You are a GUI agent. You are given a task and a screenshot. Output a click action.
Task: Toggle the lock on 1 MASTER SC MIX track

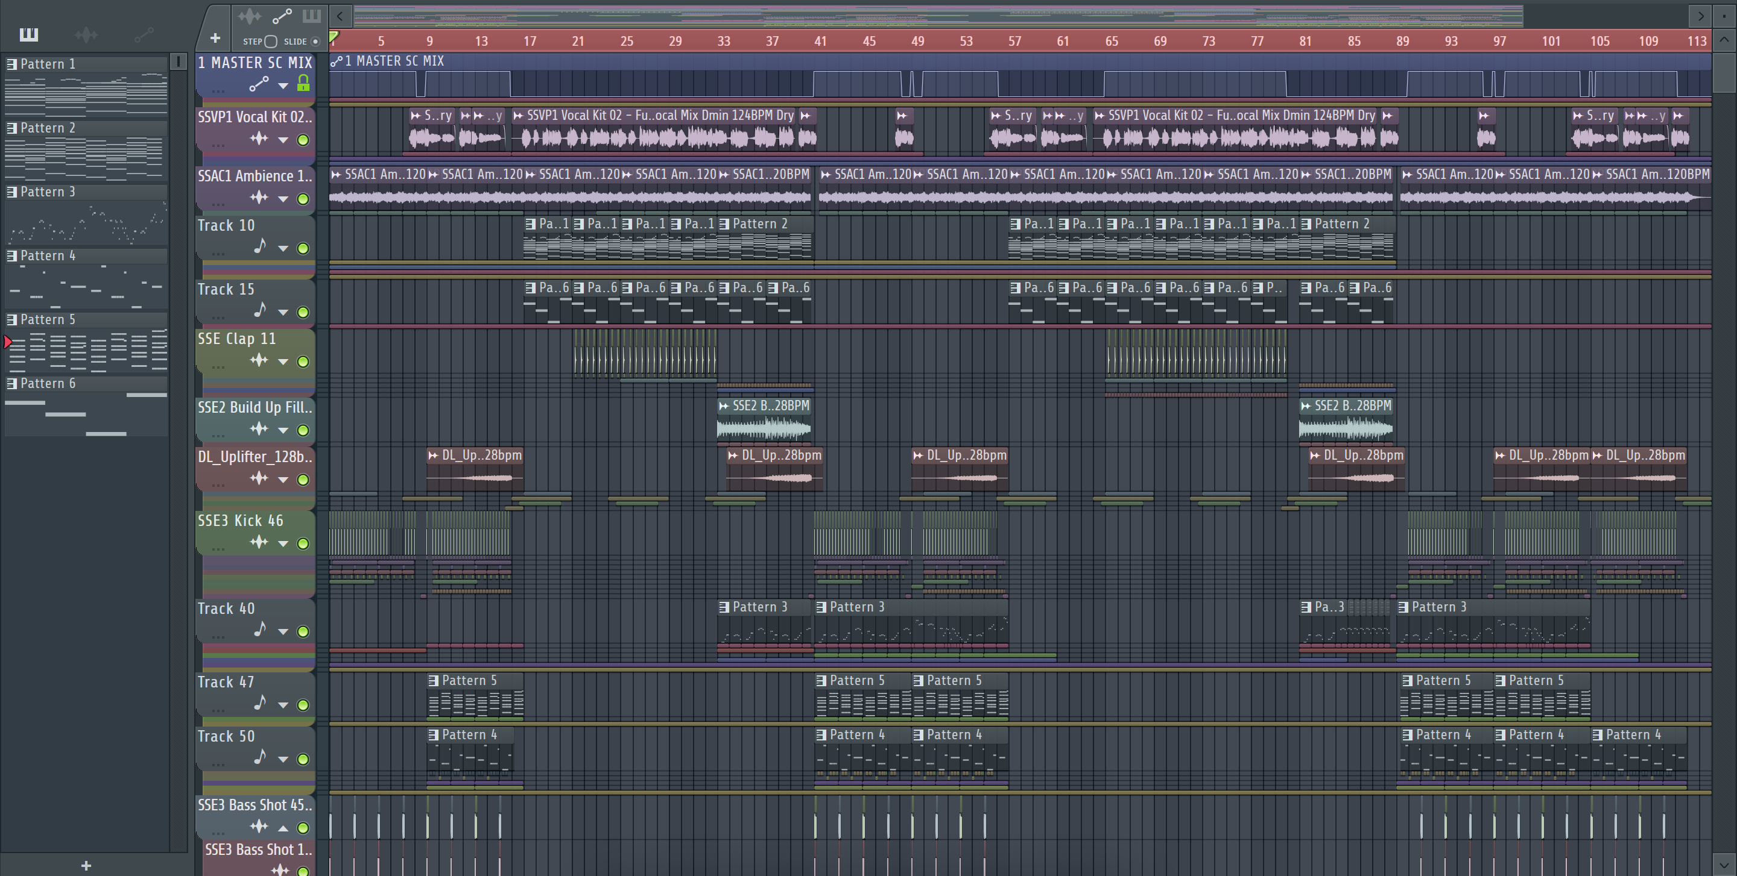pyautogui.click(x=303, y=84)
